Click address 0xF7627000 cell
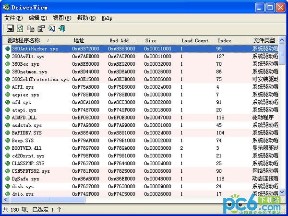 click(85, 186)
